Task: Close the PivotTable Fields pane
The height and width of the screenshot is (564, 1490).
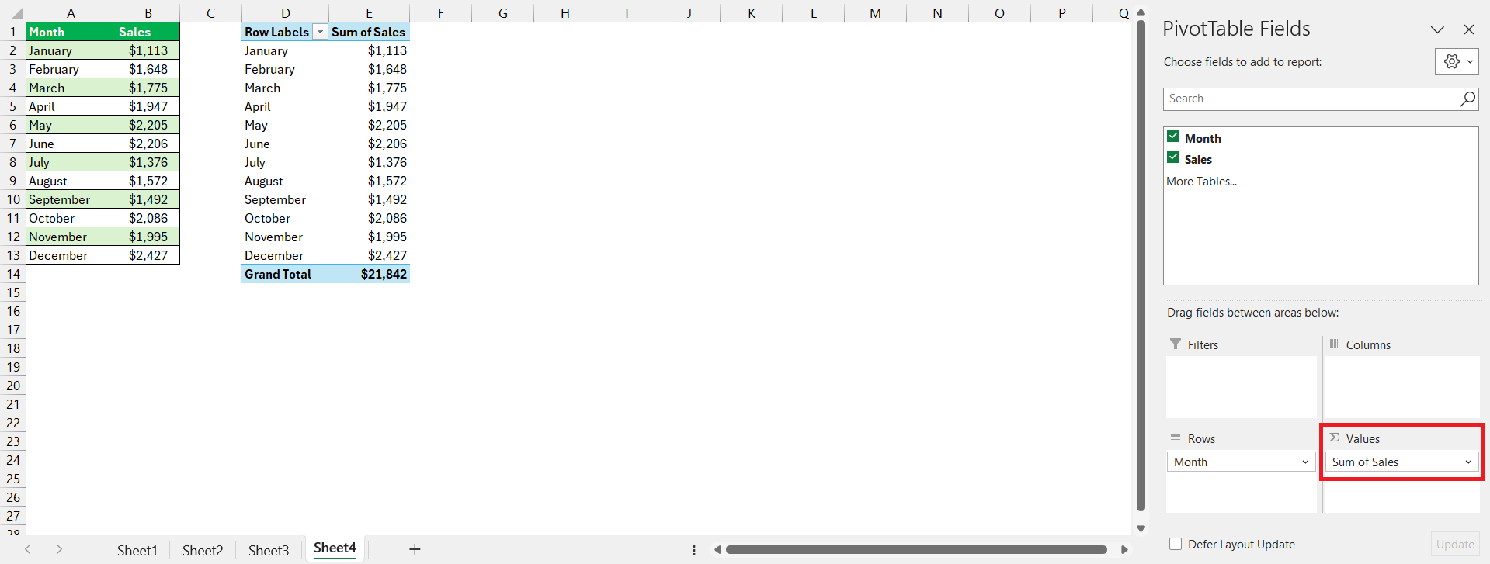Action: click(1468, 29)
